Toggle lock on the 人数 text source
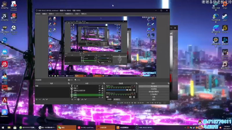The image size is (232, 130). click(102, 86)
